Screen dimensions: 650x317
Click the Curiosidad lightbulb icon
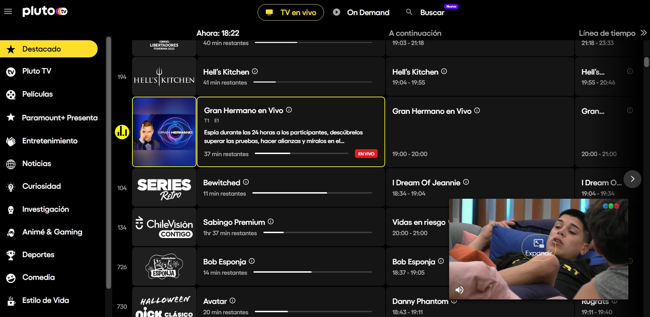click(x=11, y=187)
